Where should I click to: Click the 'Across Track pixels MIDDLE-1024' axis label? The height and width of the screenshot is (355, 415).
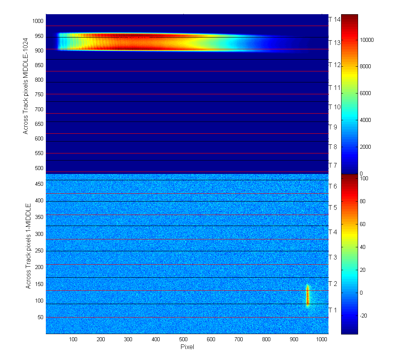25,86
